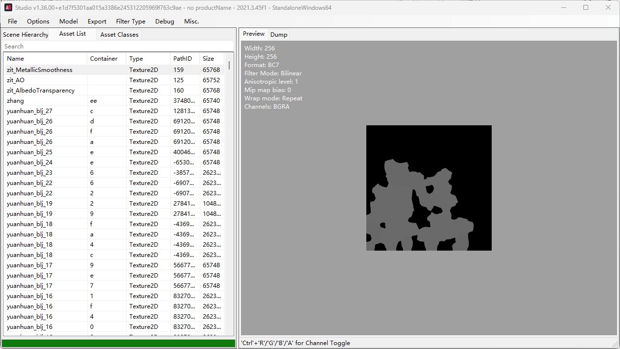Viewport: 620px width, 349px height.
Task: Switch to the Dump tab
Action: point(279,35)
